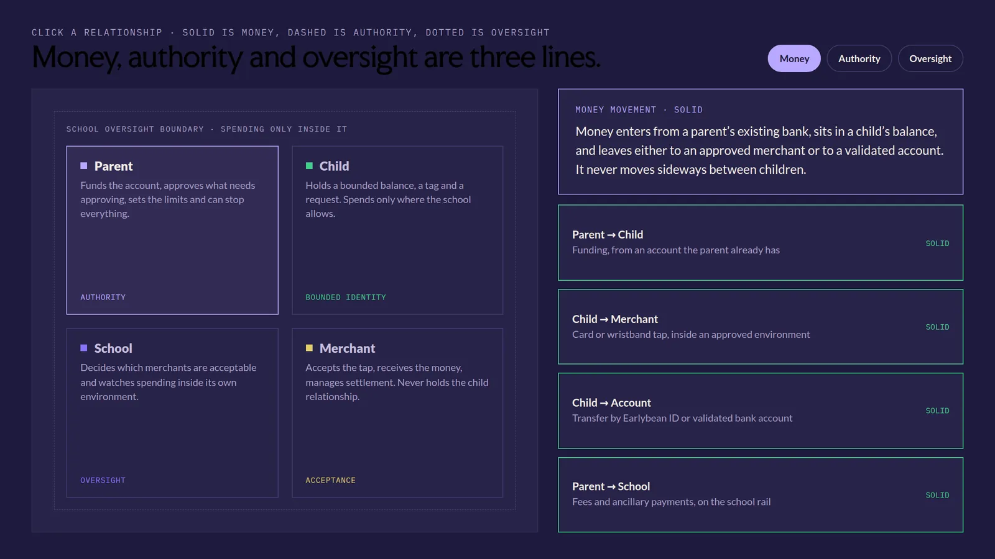
Task: Select the Parent → Child relationship
Action: pos(761,242)
